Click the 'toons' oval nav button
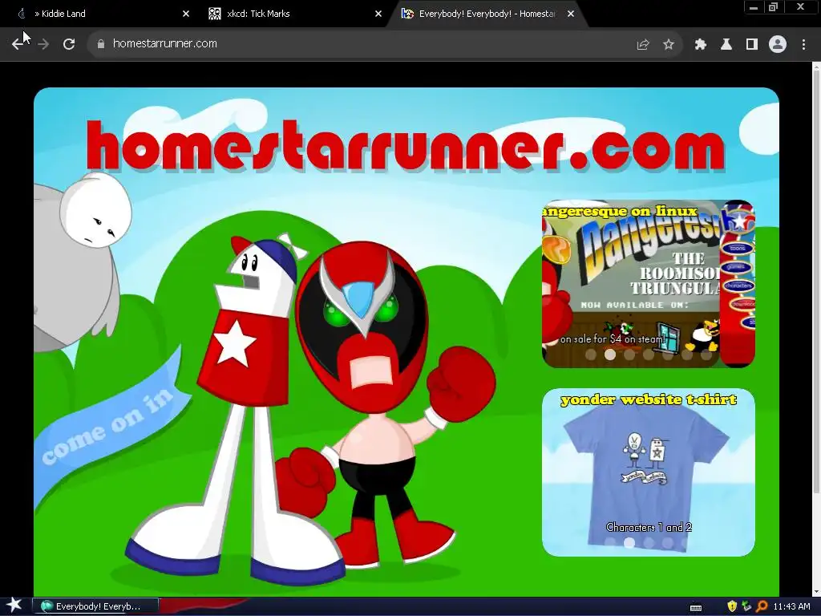 [738, 249]
